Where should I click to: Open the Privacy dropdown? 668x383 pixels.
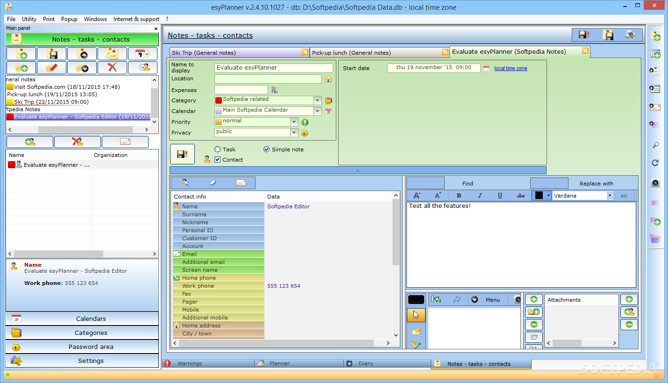coord(294,133)
